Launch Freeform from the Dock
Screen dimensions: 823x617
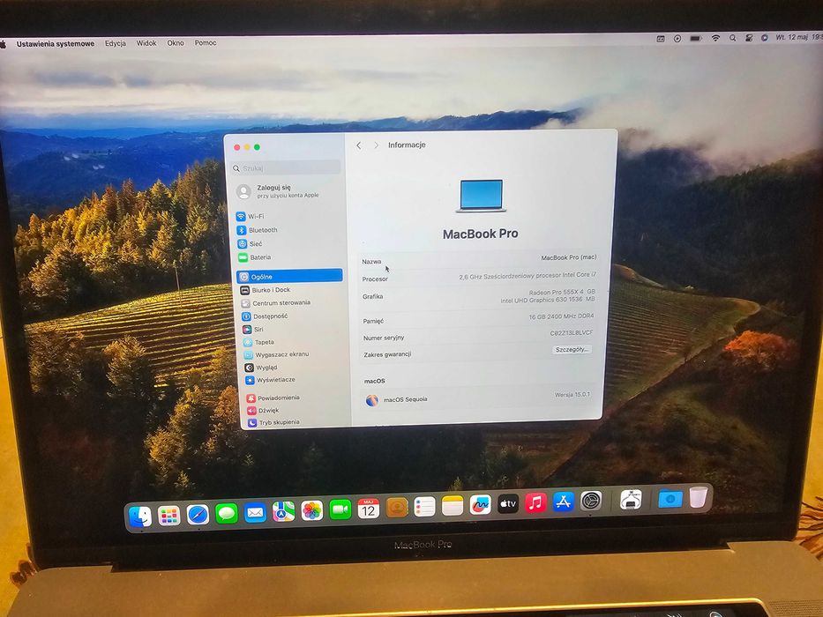click(480, 505)
